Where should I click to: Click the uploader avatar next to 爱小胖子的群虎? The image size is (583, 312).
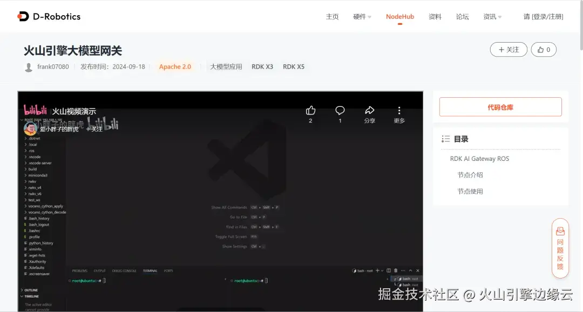coord(31,128)
